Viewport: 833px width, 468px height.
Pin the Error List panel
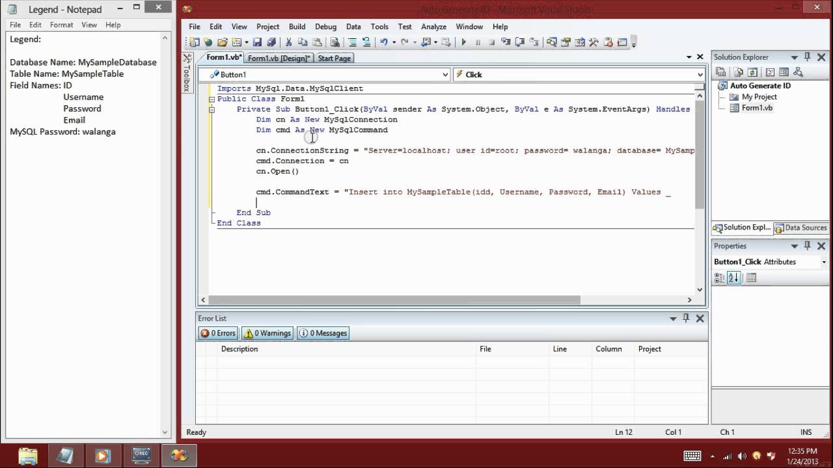coord(686,318)
